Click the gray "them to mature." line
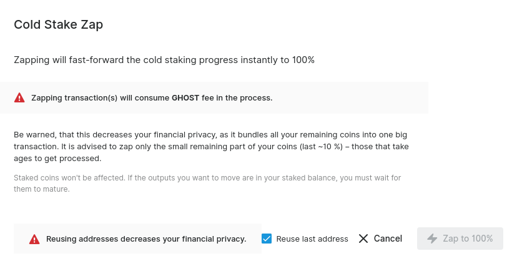 click(x=41, y=189)
